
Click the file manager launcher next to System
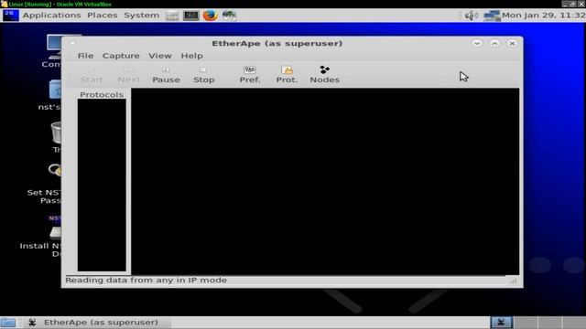tap(172, 16)
